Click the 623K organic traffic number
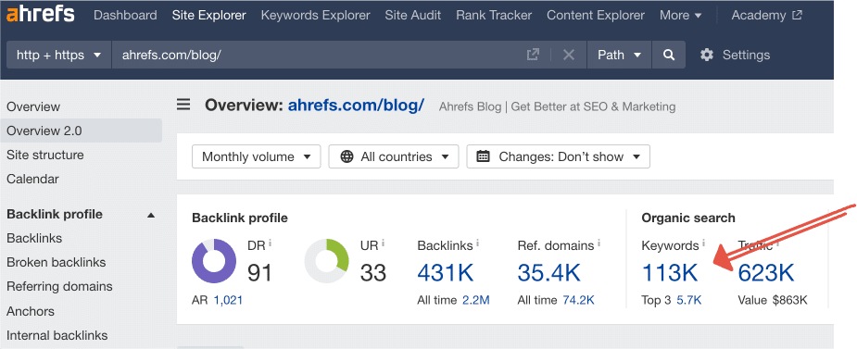This screenshot has width=857, height=349. click(x=766, y=272)
